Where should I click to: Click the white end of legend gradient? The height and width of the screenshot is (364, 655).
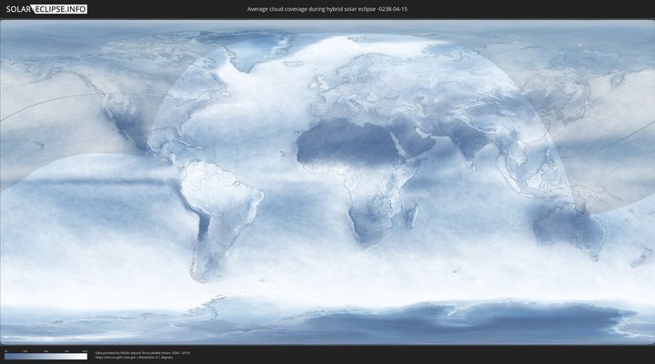(85, 356)
